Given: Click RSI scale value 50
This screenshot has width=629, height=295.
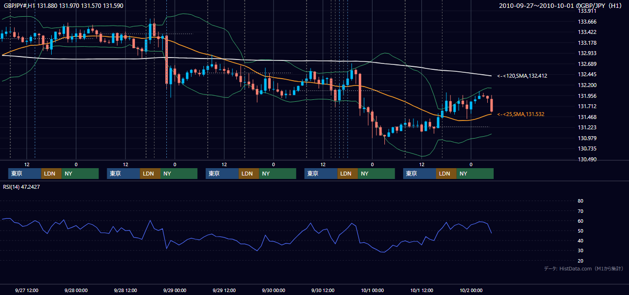Looking at the screenshot, I should [580, 231].
